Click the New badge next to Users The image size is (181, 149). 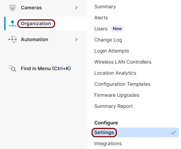tap(117, 29)
